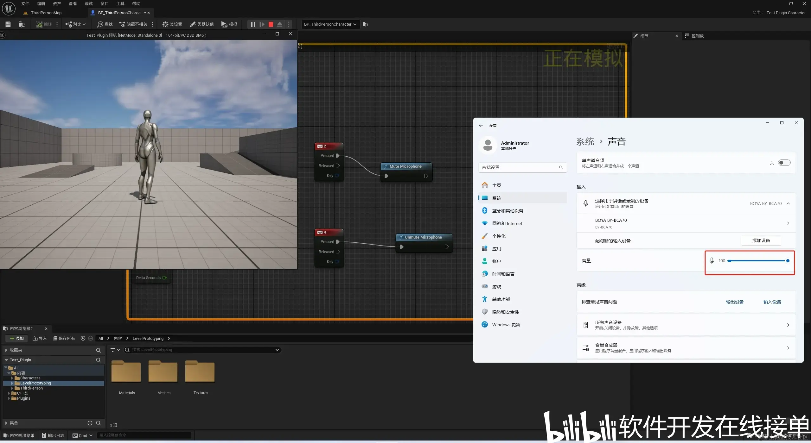Switch to the ThirdPersonMap tab
The height and width of the screenshot is (443, 811).
coord(46,13)
